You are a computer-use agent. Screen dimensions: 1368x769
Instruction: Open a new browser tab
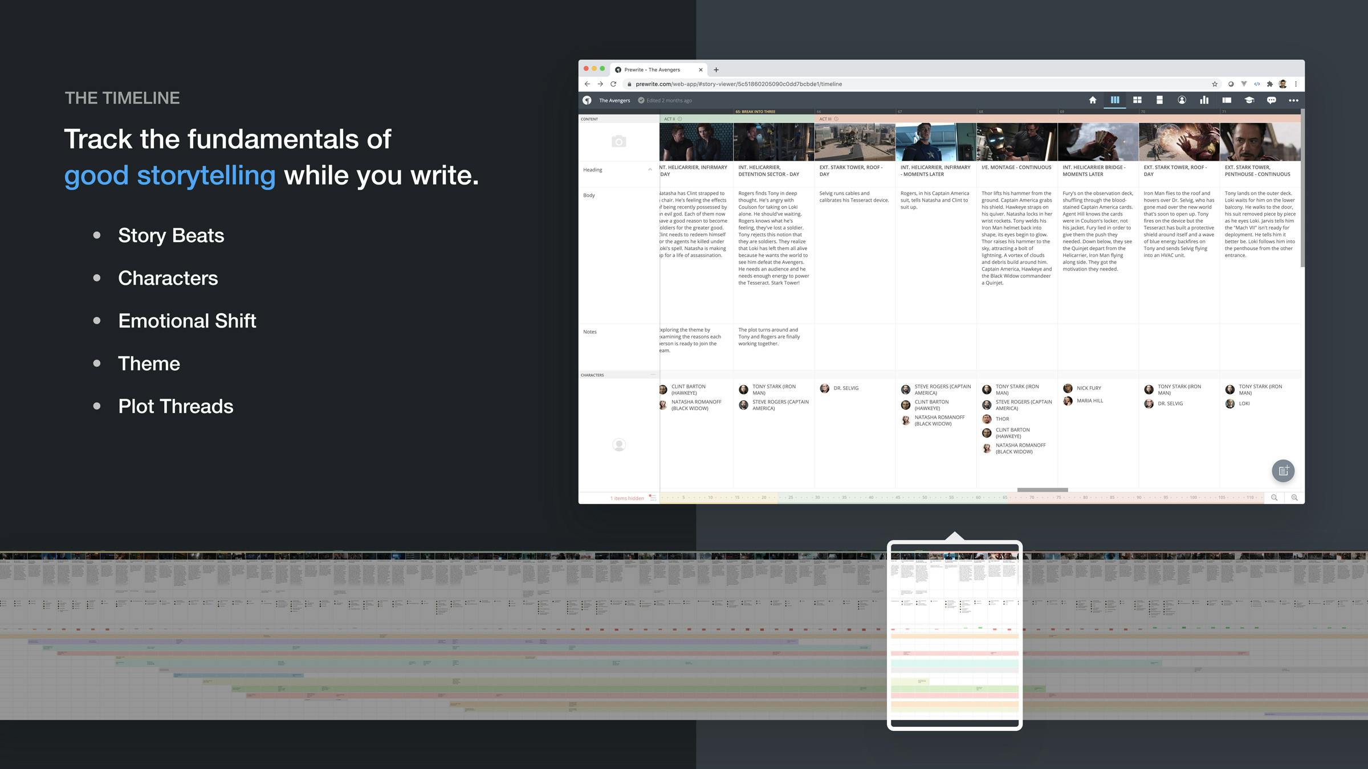point(716,69)
